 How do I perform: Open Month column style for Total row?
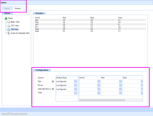click(x=99, y=93)
